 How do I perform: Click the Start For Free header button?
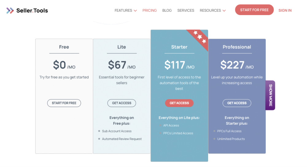click(254, 10)
